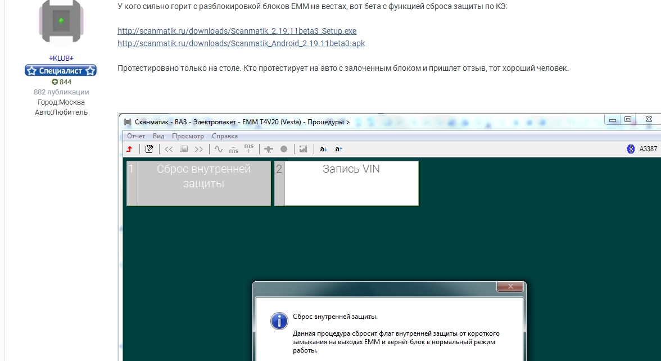Viewport: 661px width, 361px height.
Task: Click the increase ms interval icon
Action: pos(248,148)
